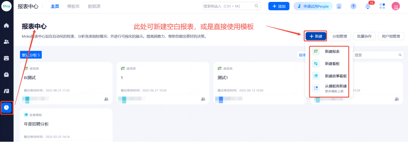Screen dimensions: 408x142
Task: Open the help question mark icon
Action: (353, 6)
